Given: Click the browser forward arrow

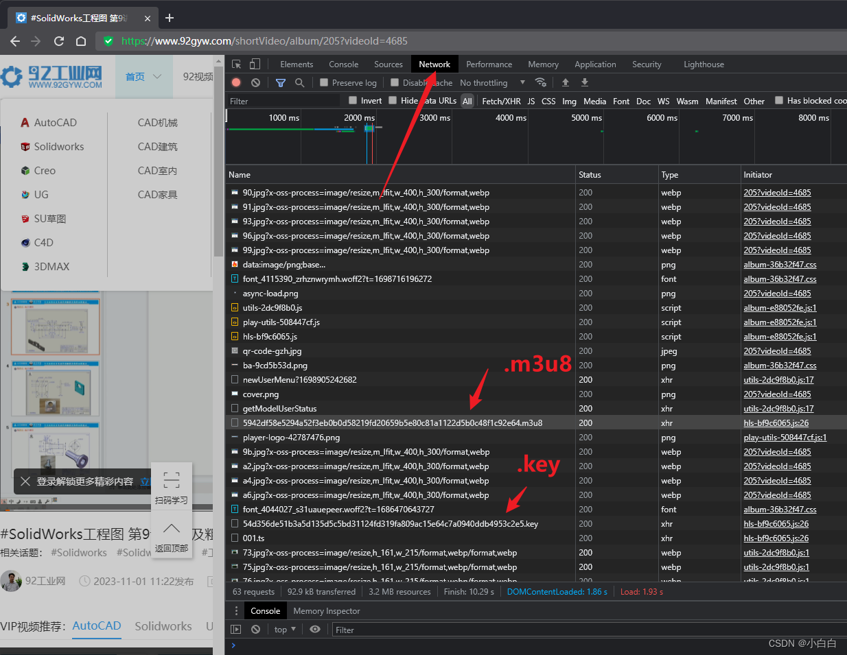Looking at the screenshot, I should click(x=36, y=41).
